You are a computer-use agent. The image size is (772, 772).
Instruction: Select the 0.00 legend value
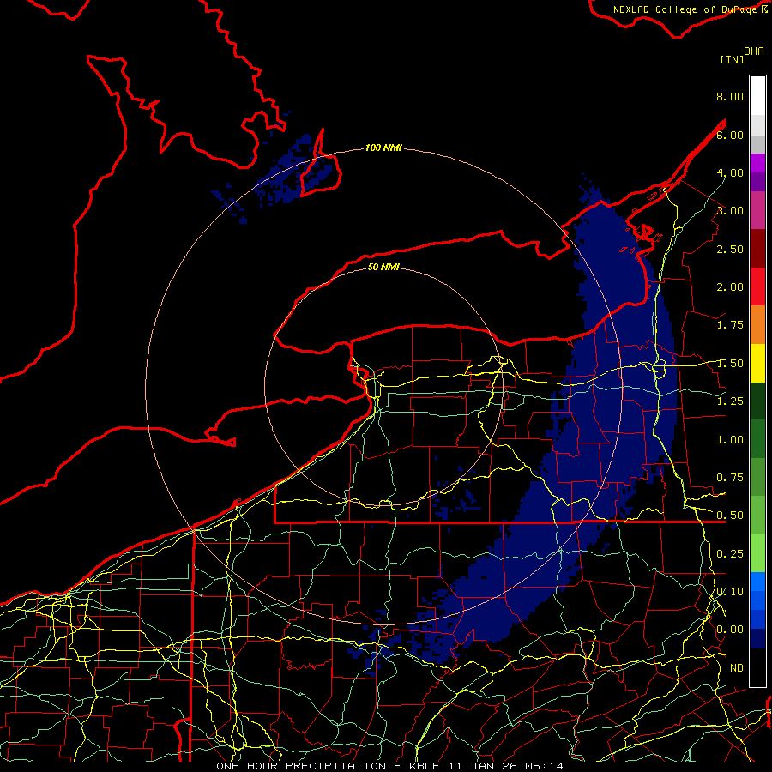pyautogui.click(x=730, y=630)
